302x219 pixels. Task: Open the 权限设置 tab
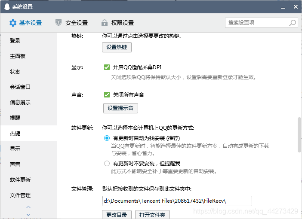pyautogui.click(x=118, y=23)
